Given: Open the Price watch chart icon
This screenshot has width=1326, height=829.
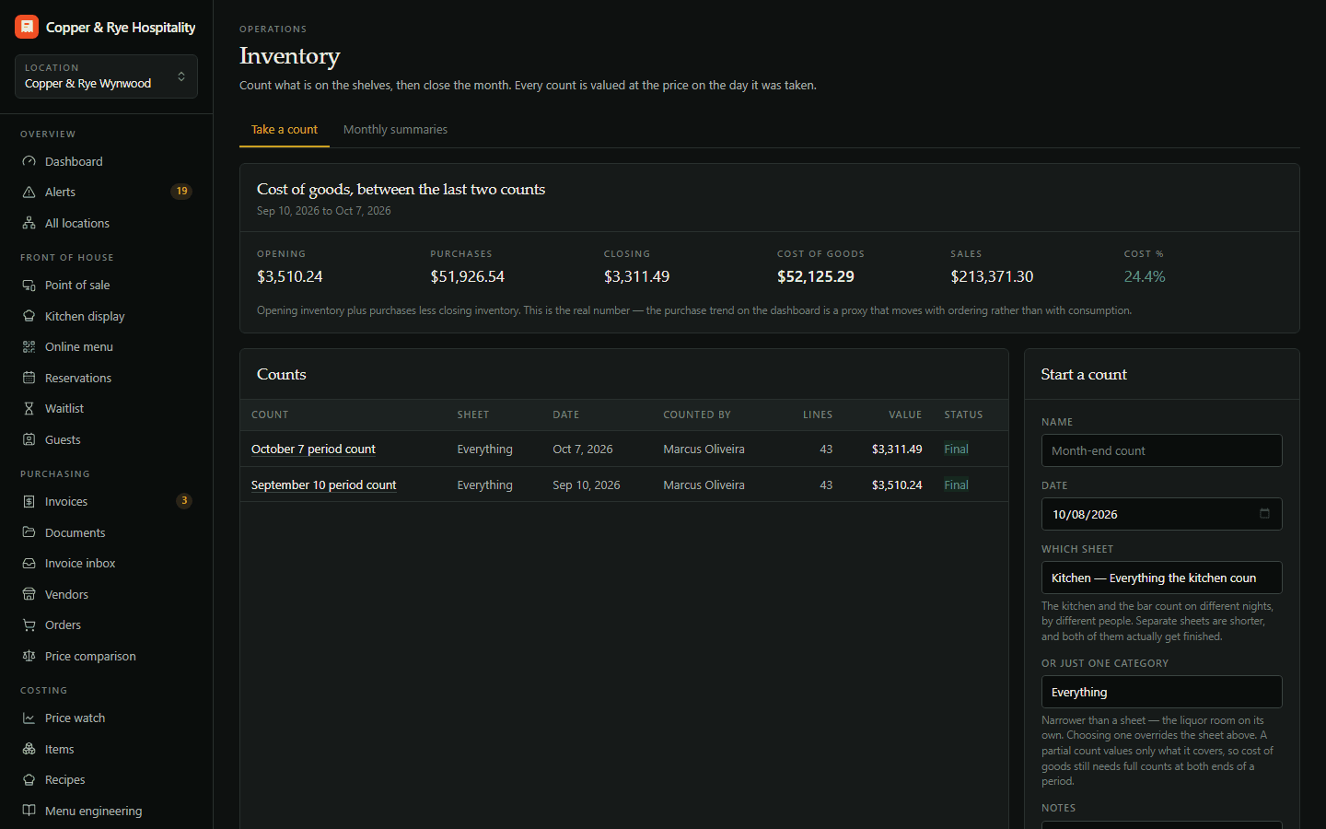Looking at the screenshot, I should pos(29,718).
